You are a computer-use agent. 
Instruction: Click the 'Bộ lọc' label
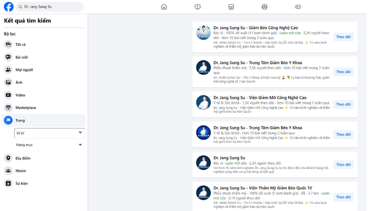point(10,34)
